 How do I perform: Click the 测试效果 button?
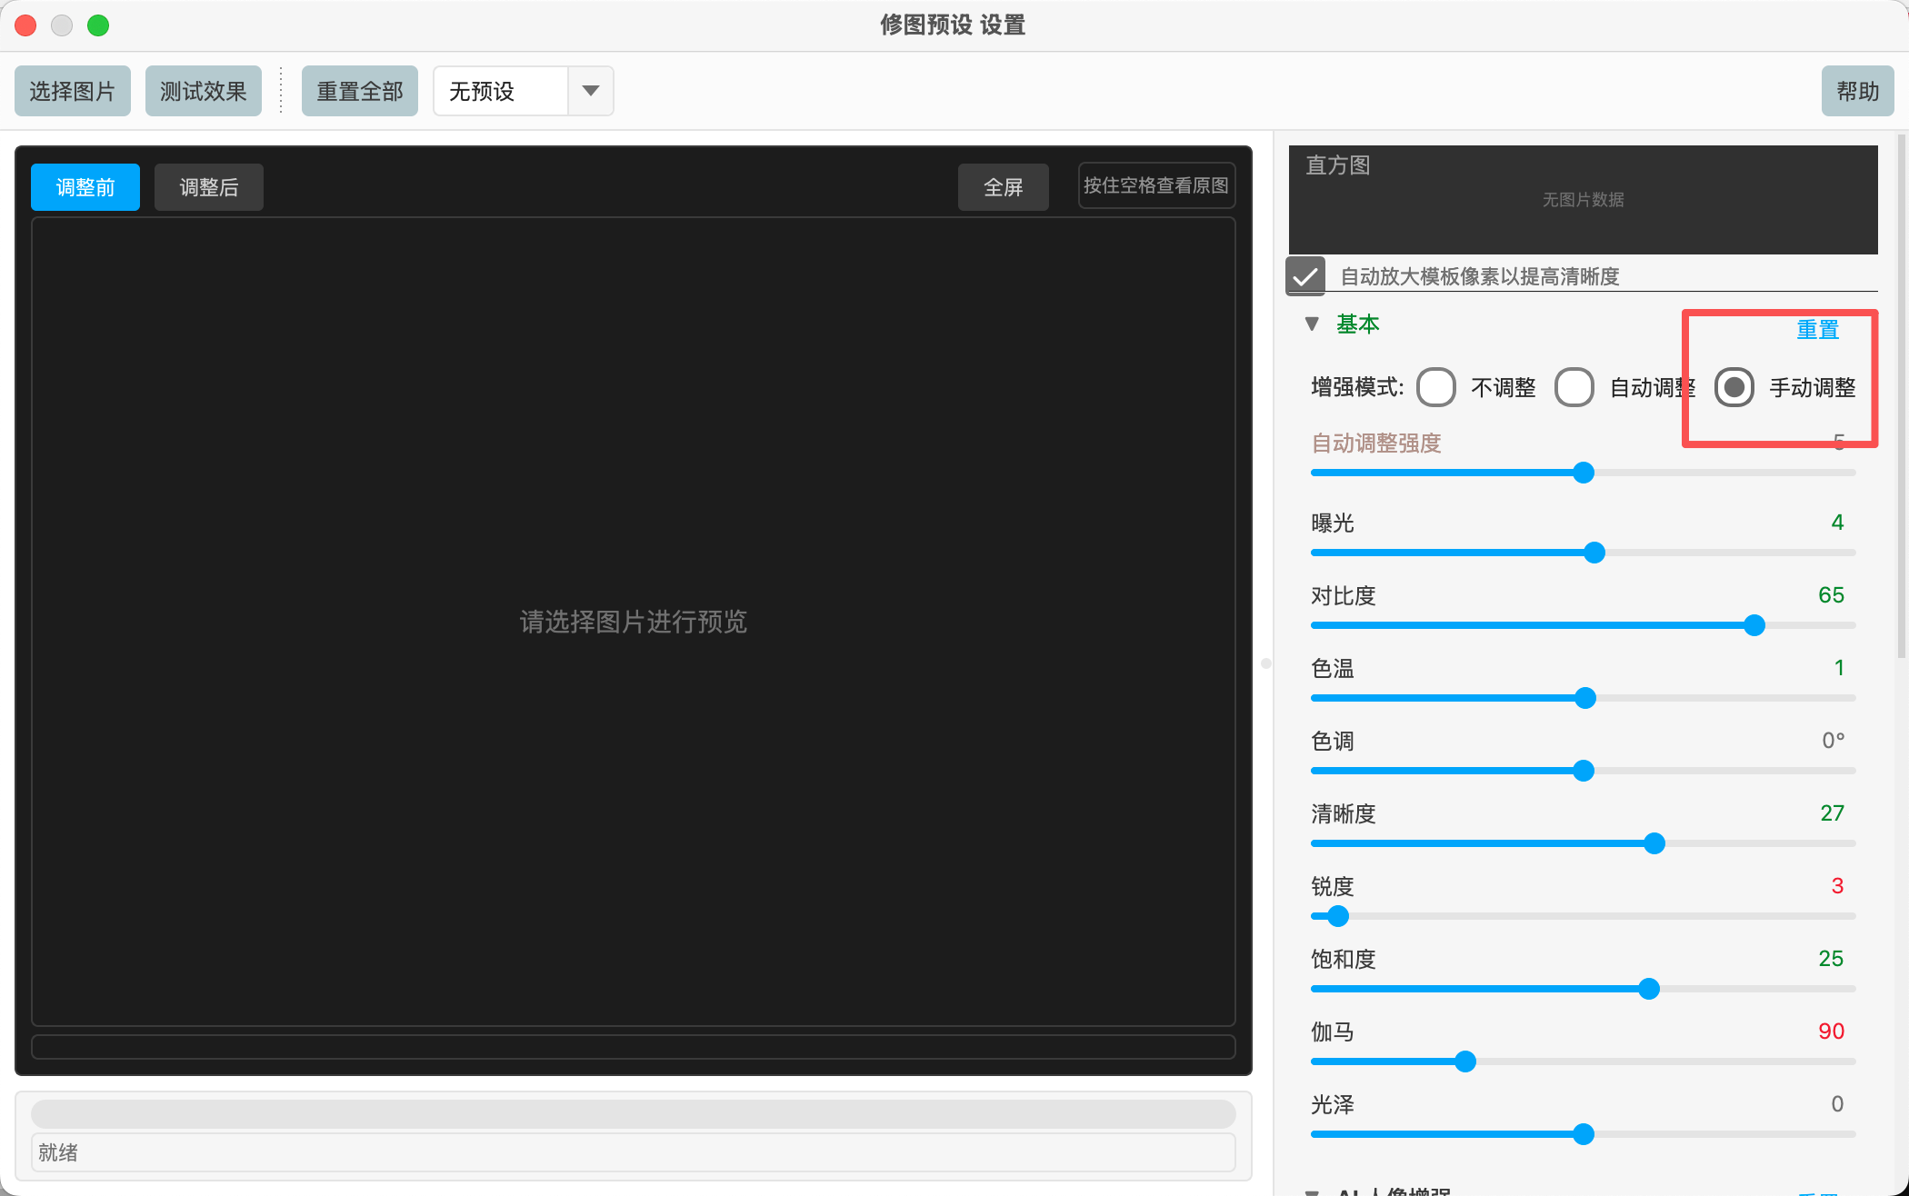[204, 90]
